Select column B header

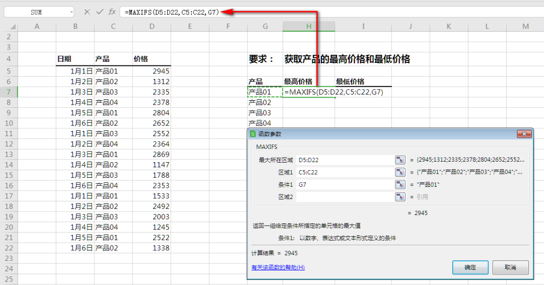75,26
